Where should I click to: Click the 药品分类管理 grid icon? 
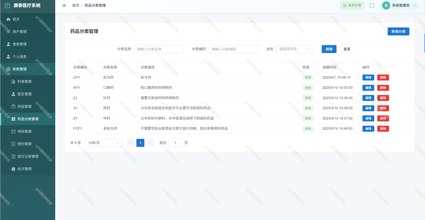[13, 119]
